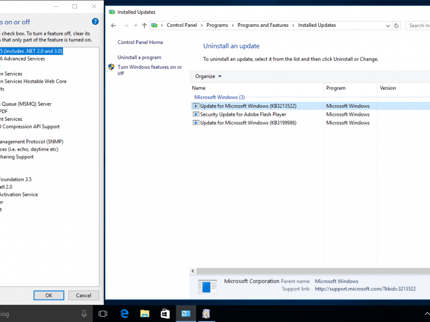Image resolution: width=430 pixels, height=322 pixels.
Task: Cancel the Windows Features dialog
Action: pos(83,296)
